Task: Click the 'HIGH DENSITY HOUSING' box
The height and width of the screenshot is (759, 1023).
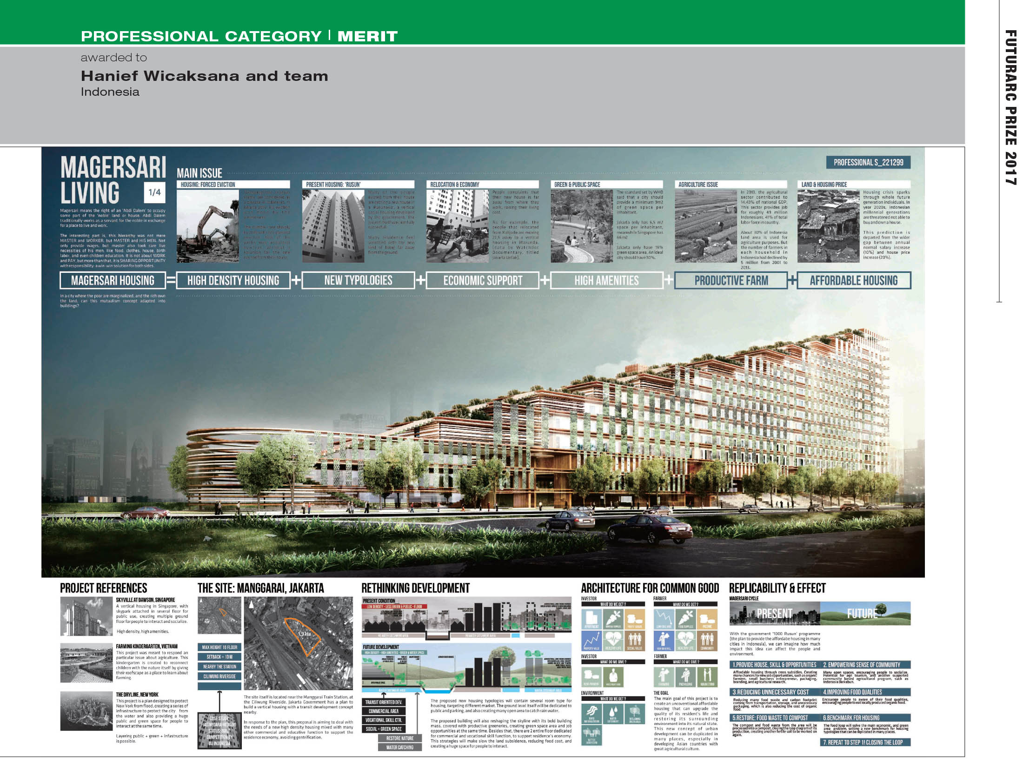Action: [233, 280]
